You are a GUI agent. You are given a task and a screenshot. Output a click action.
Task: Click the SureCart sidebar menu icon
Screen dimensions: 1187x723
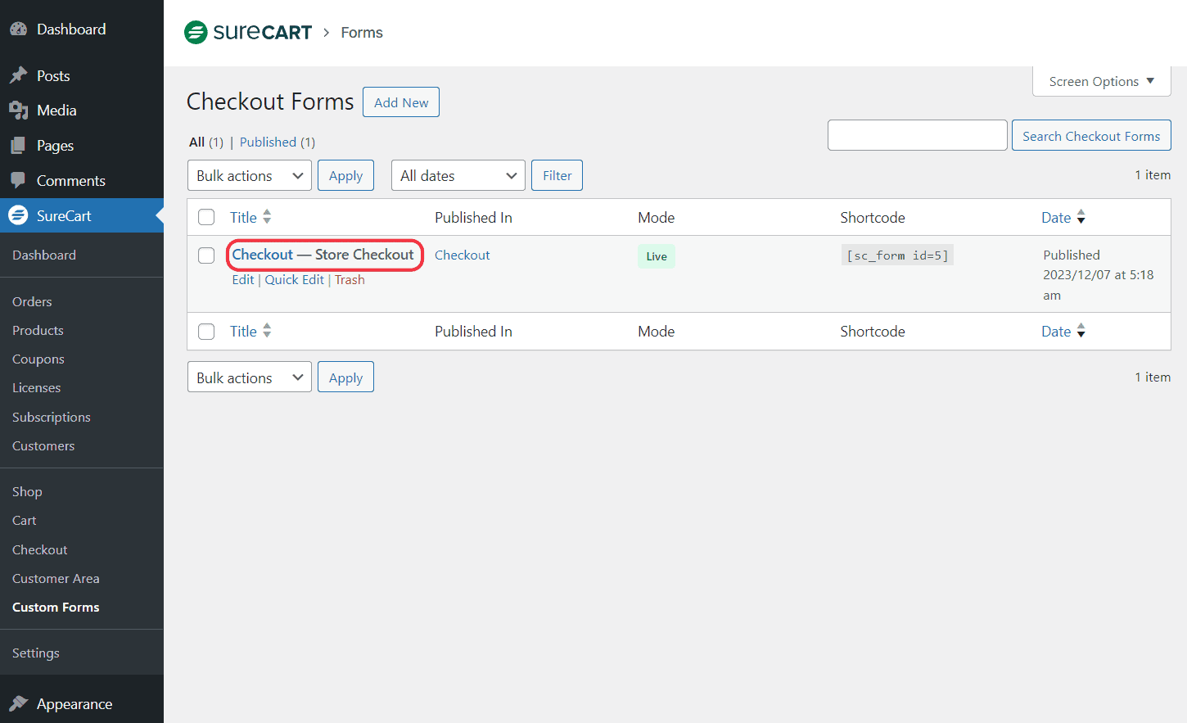pos(18,216)
